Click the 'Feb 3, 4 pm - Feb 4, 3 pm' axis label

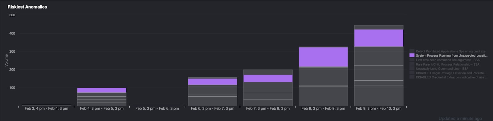46,109
